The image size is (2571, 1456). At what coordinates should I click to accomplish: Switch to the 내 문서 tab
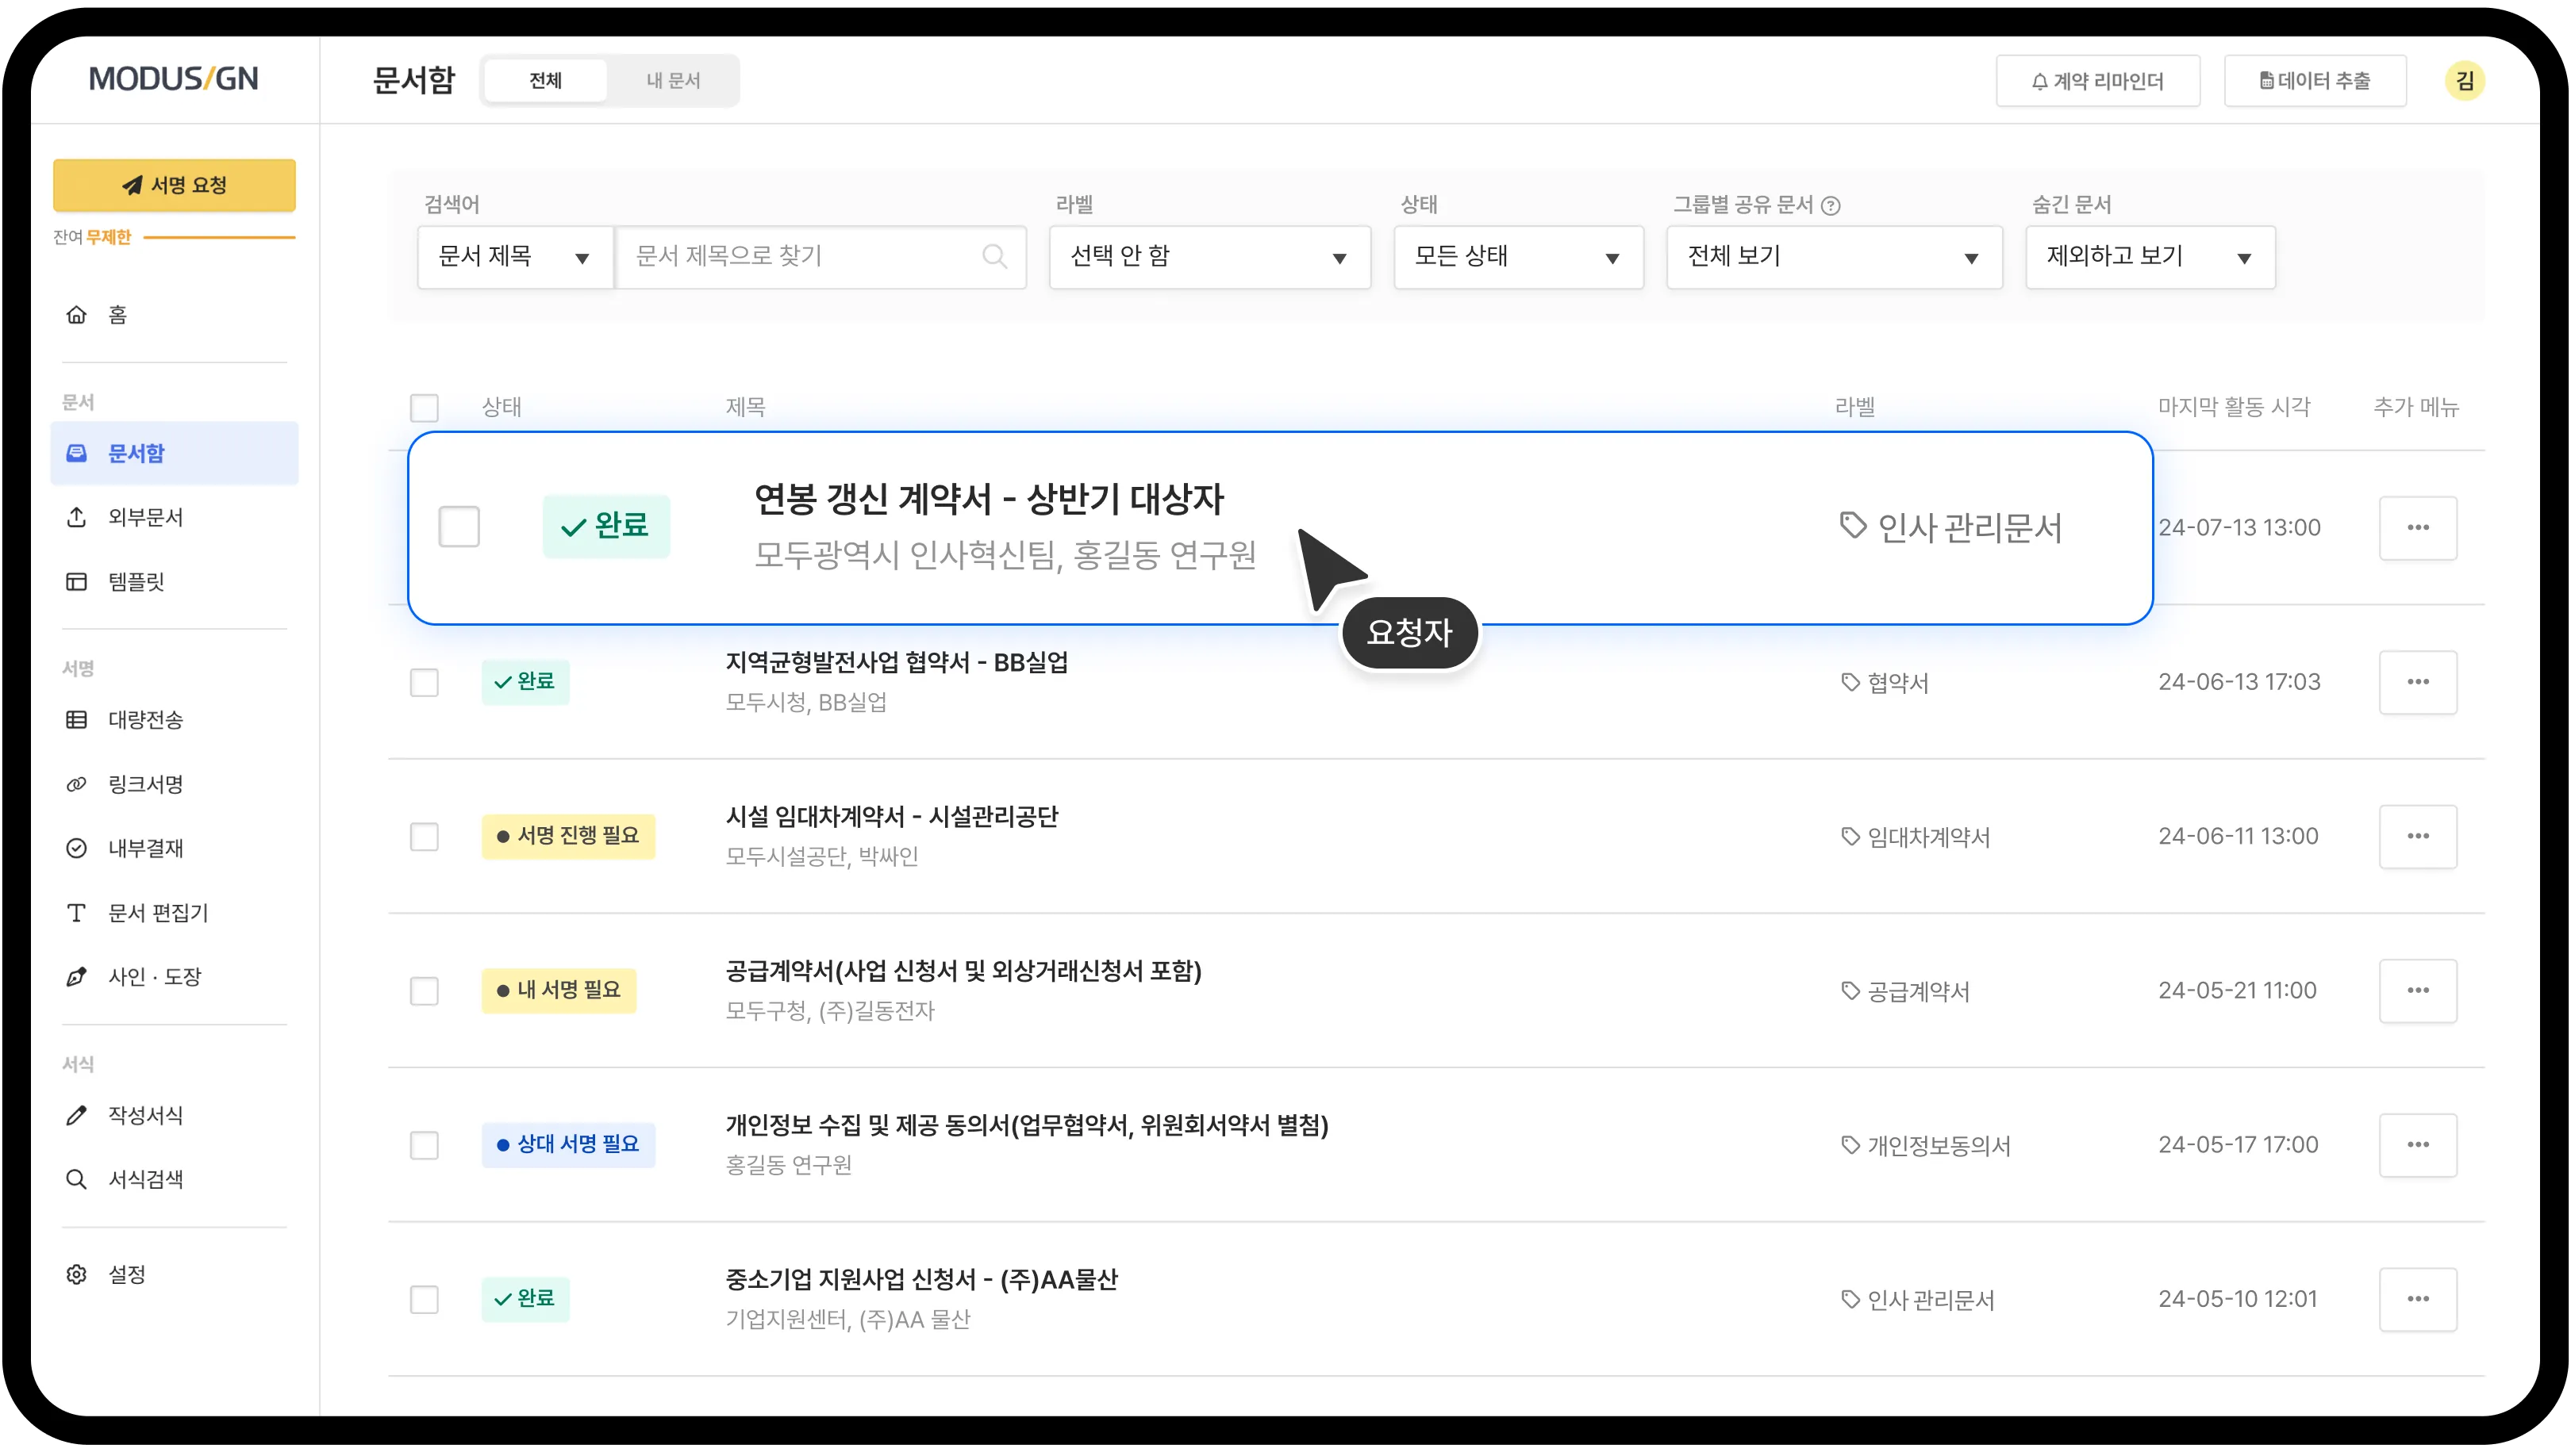673,81
